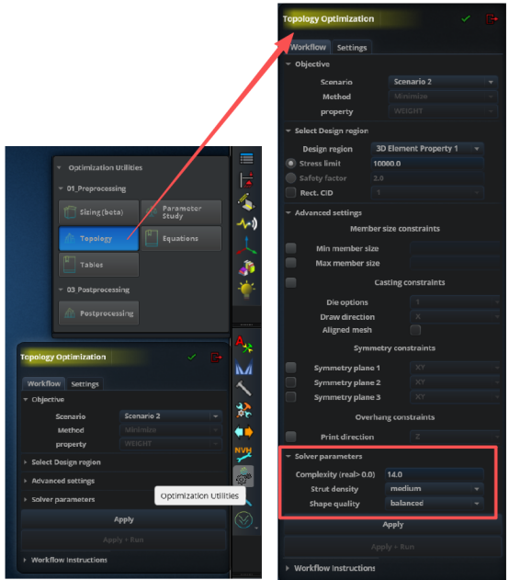Click Apply in the right panel
Viewport: 509px width, 580px height.
(x=392, y=525)
